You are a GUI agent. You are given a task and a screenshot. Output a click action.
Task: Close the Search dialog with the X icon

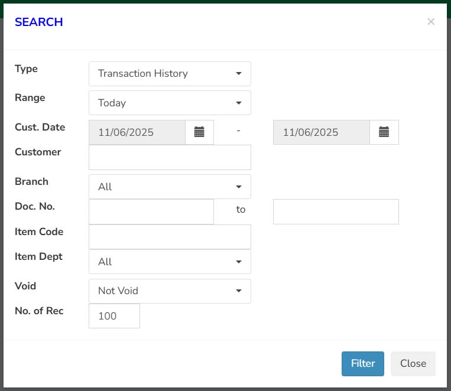pyautogui.click(x=431, y=22)
